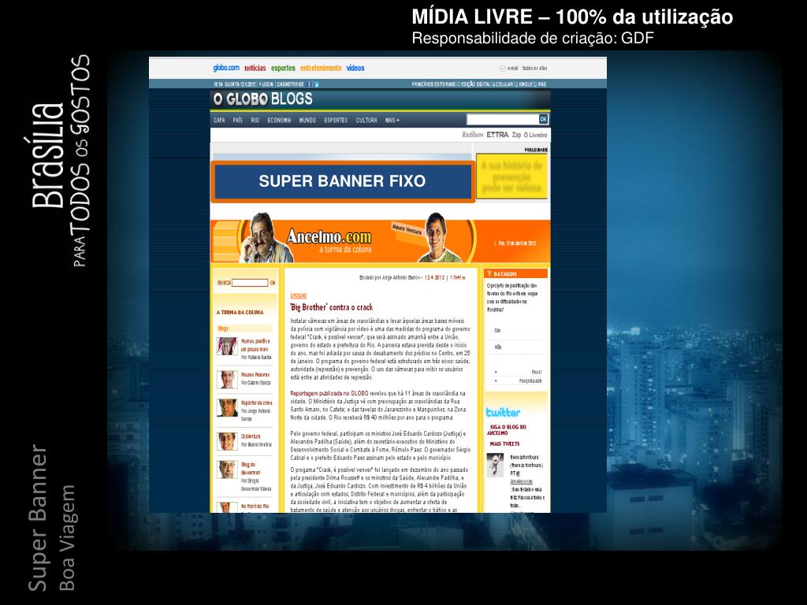Select ECONOMIA in the navigation bar
The width and height of the screenshot is (807, 605).
tap(279, 120)
